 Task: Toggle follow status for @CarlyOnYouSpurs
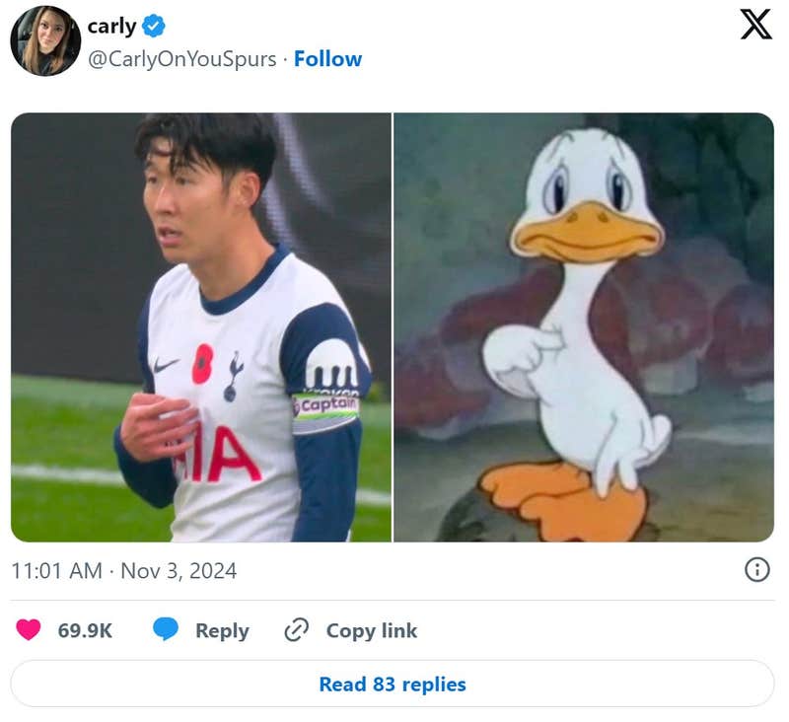coord(328,59)
